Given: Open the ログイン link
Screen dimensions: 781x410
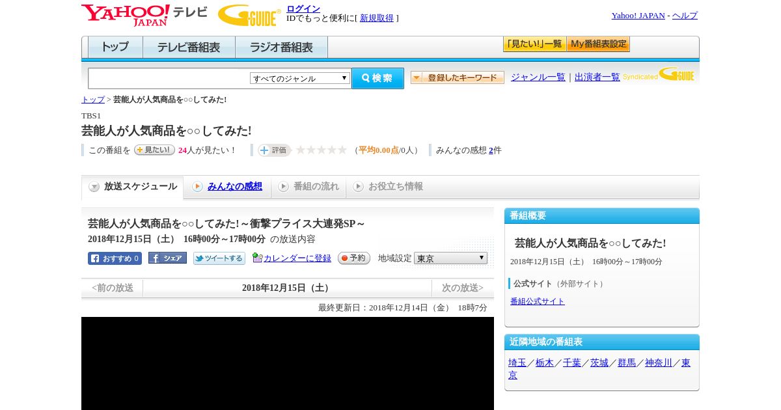Looking at the screenshot, I should coord(303,8).
